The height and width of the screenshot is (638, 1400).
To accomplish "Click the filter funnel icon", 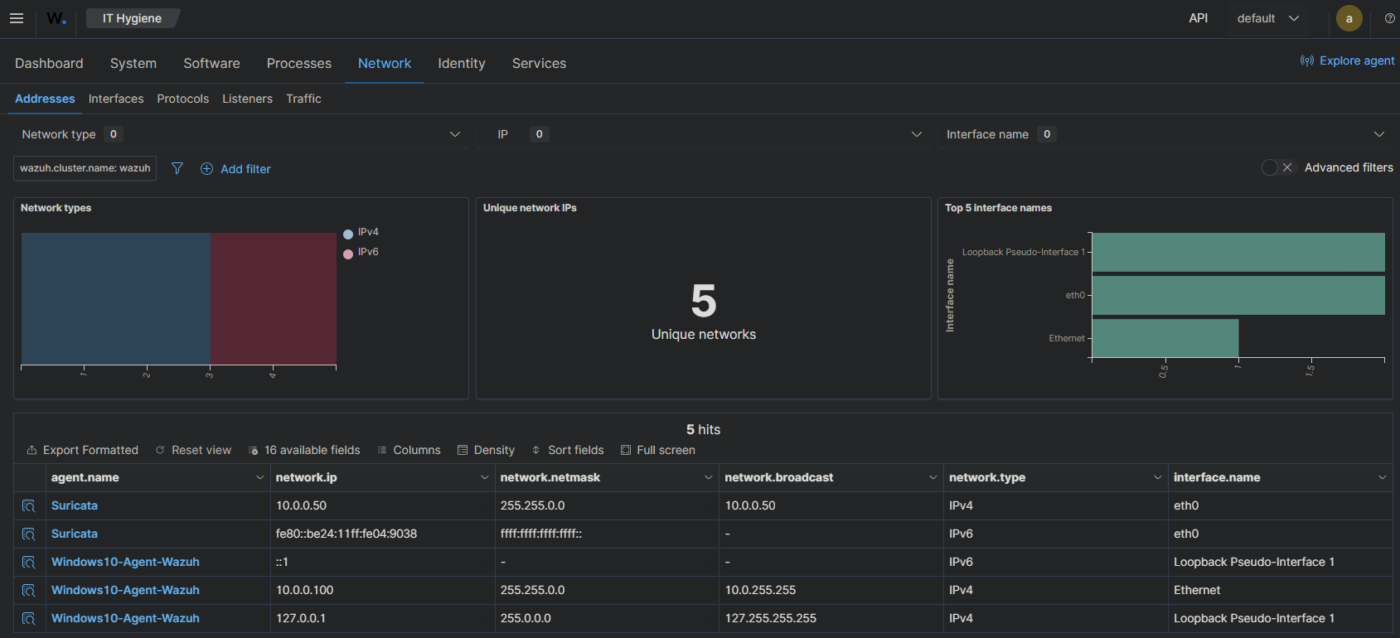I will [x=177, y=168].
